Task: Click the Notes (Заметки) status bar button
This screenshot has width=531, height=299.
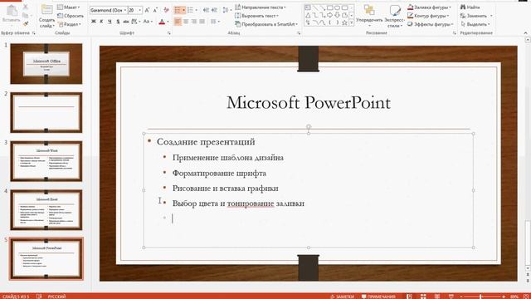Action: click(x=342, y=297)
